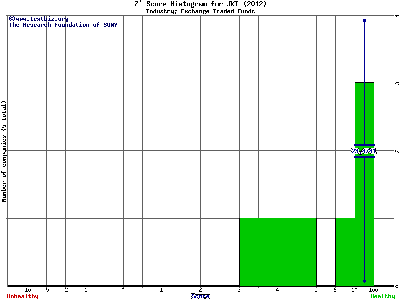Click the right y-axis tick label '2'
Screen dimensions: 401x301
point(397,151)
